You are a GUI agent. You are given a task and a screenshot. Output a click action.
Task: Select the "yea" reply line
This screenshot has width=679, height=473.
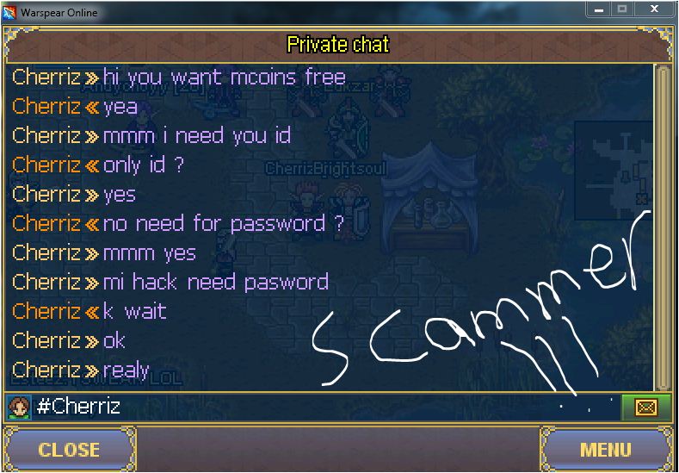click(x=120, y=107)
